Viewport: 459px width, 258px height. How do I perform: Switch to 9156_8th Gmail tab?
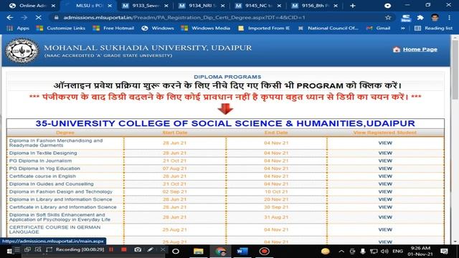tap(315, 6)
